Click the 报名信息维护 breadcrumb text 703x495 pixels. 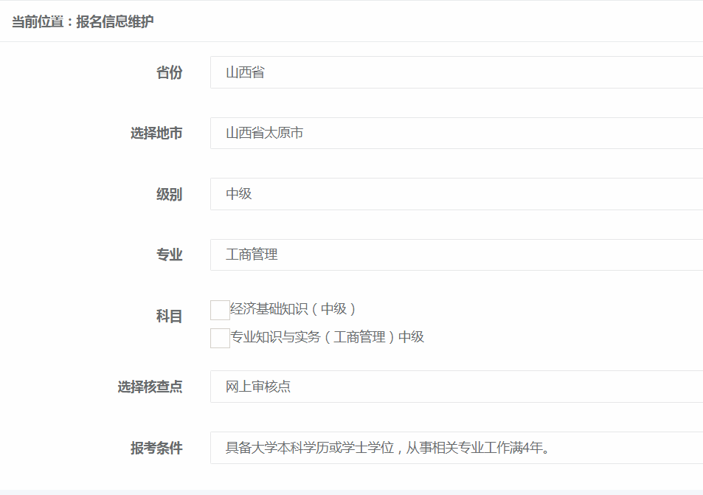coord(115,21)
